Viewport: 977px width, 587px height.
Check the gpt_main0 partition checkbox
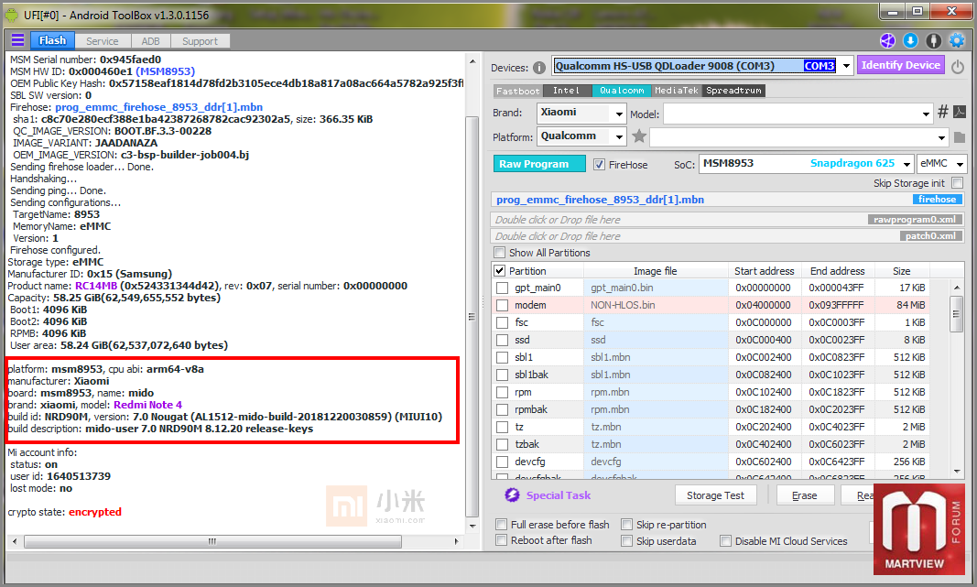coord(502,288)
